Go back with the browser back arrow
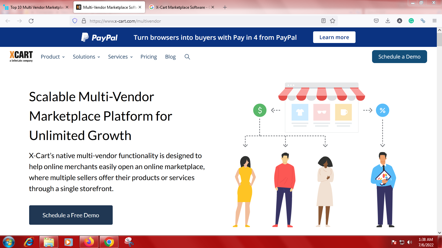The height and width of the screenshot is (248, 442). pyautogui.click(x=8, y=21)
